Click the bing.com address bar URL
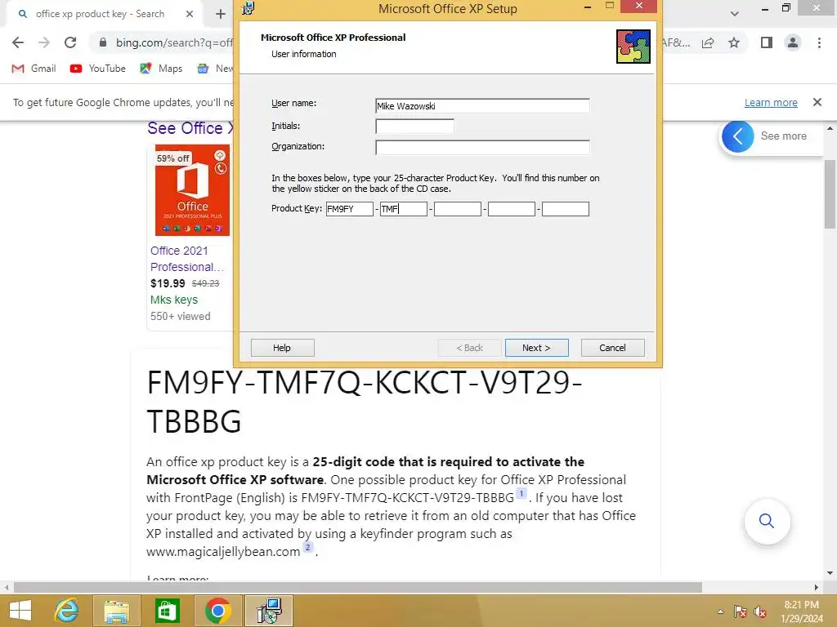The height and width of the screenshot is (627, 837). pos(175,42)
